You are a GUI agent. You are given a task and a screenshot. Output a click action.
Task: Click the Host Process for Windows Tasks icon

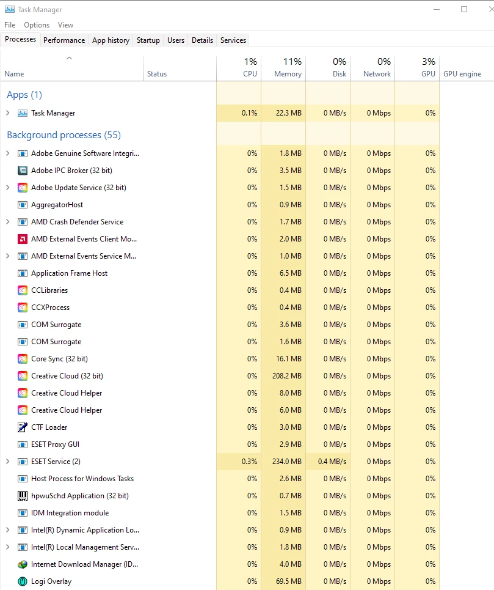pyautogui.click(x=23, y=479)
